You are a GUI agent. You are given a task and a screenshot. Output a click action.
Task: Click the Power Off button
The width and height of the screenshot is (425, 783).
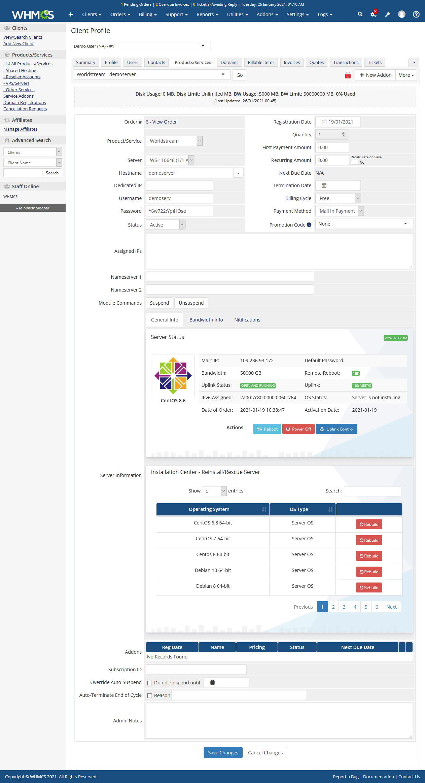(x=298, y=429)
